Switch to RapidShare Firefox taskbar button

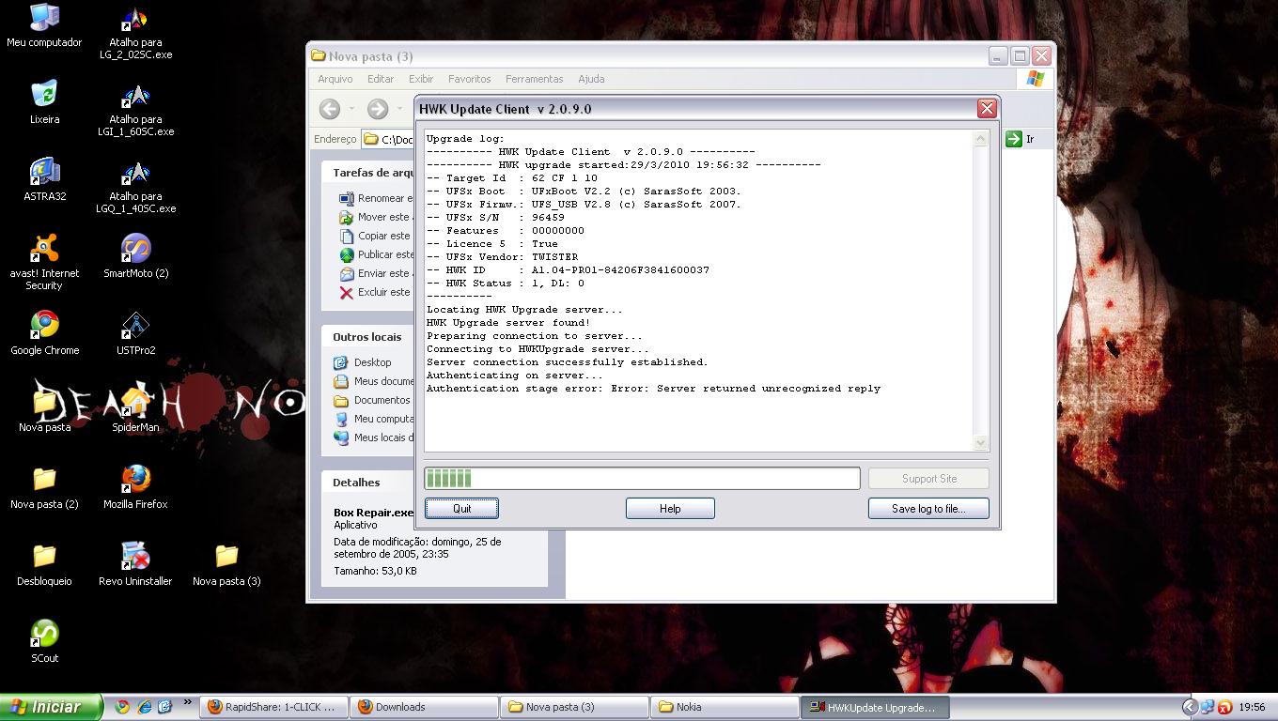pyautogui.click(x=273, y=707)
